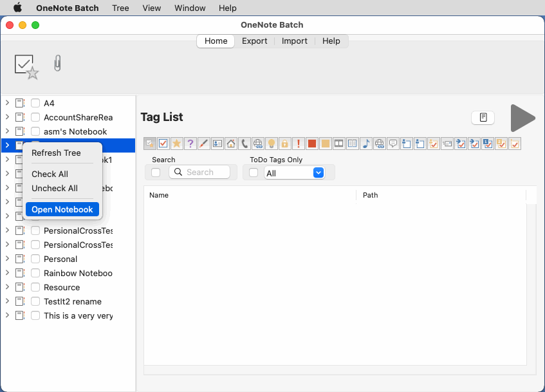The image size is (545, 392).
Task: Click the tag list checkmark-star toolbar icon
Action: point(26,66)
